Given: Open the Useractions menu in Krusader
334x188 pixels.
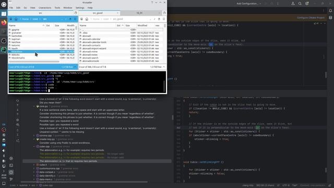Looking at the screenshot, I should tap(45, 8).
